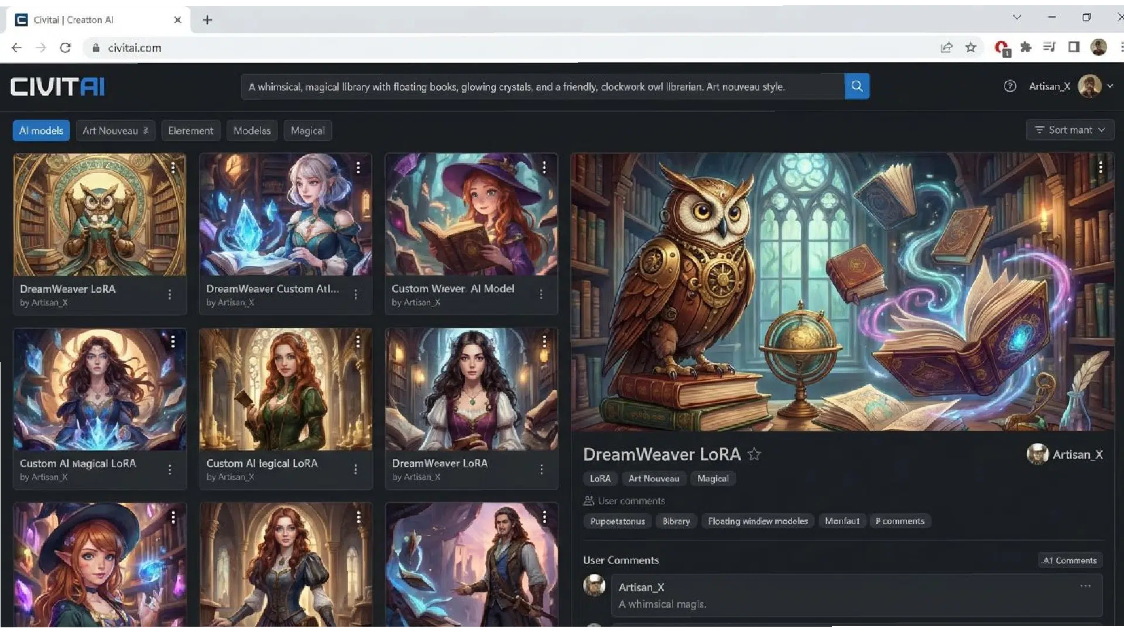Viewport: 1124px width, 632px height.
Task: Open the Sort dropdown
Action: click(x=1070, y=130)
